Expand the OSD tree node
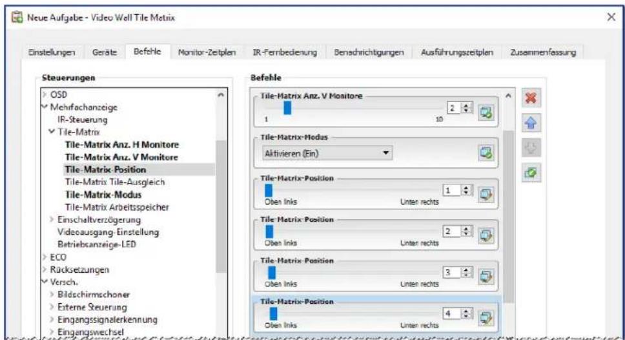 click(x=45, y=94)
